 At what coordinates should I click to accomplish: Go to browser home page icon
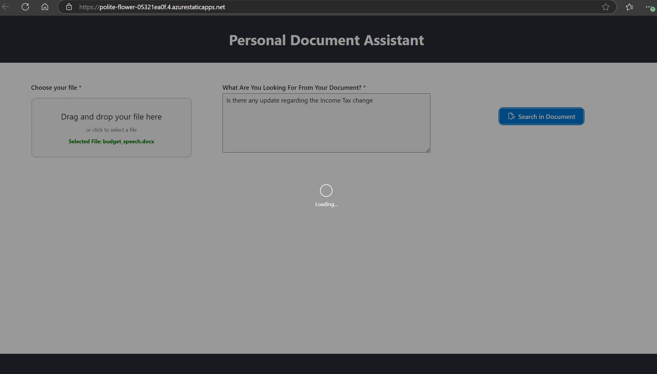click(x=45, y=7)
